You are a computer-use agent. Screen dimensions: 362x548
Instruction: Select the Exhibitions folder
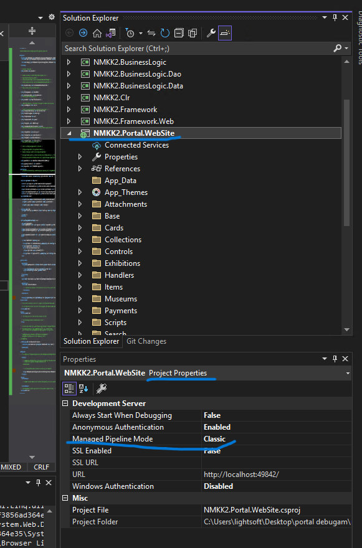coord(122,263)
